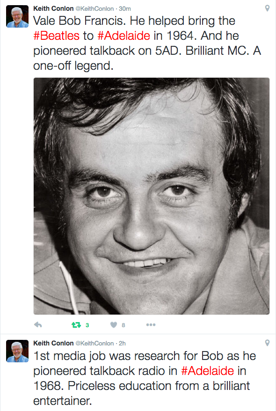Click the location pin on second tweet
Image resolution: width=276 pixels, height=411 pixels.
click(267, 343)
